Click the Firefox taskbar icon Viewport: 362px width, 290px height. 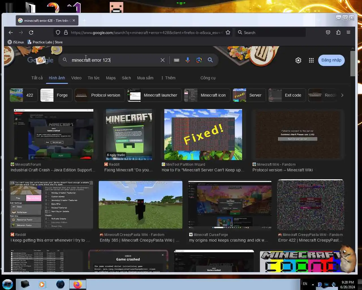[77, 284]
